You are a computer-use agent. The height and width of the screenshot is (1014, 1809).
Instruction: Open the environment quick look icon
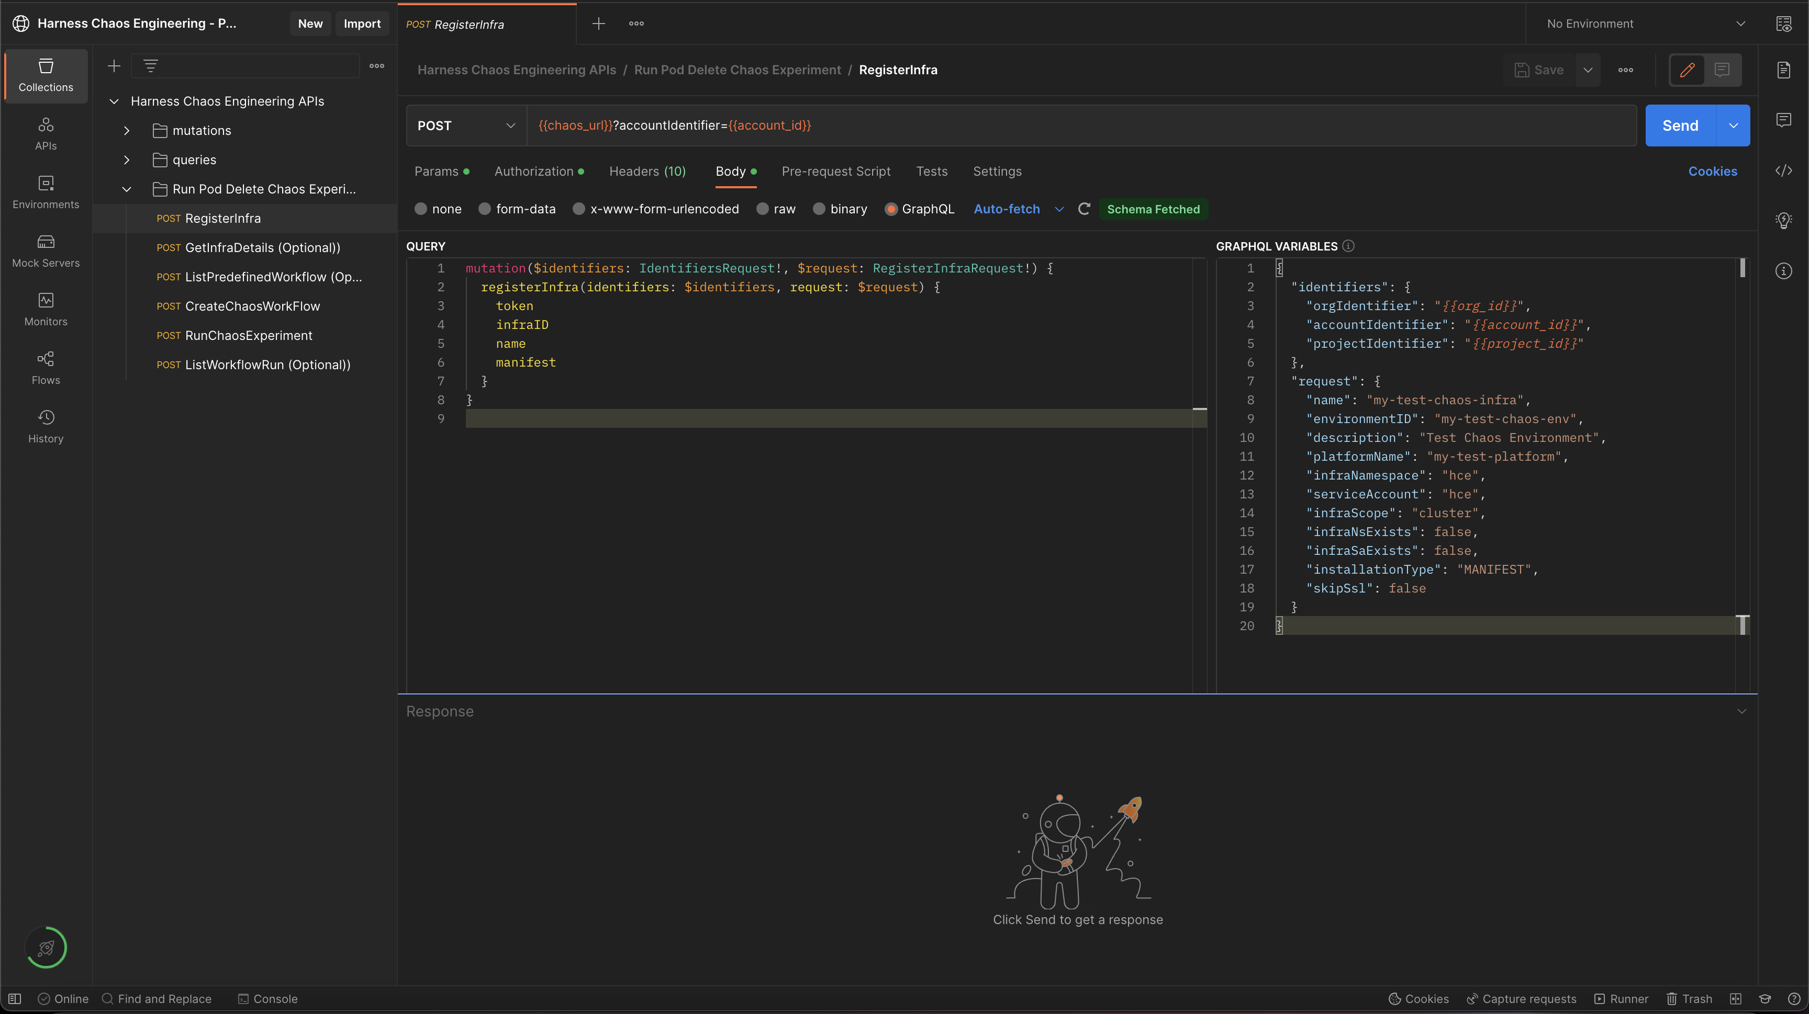[x=1784, y=24]
